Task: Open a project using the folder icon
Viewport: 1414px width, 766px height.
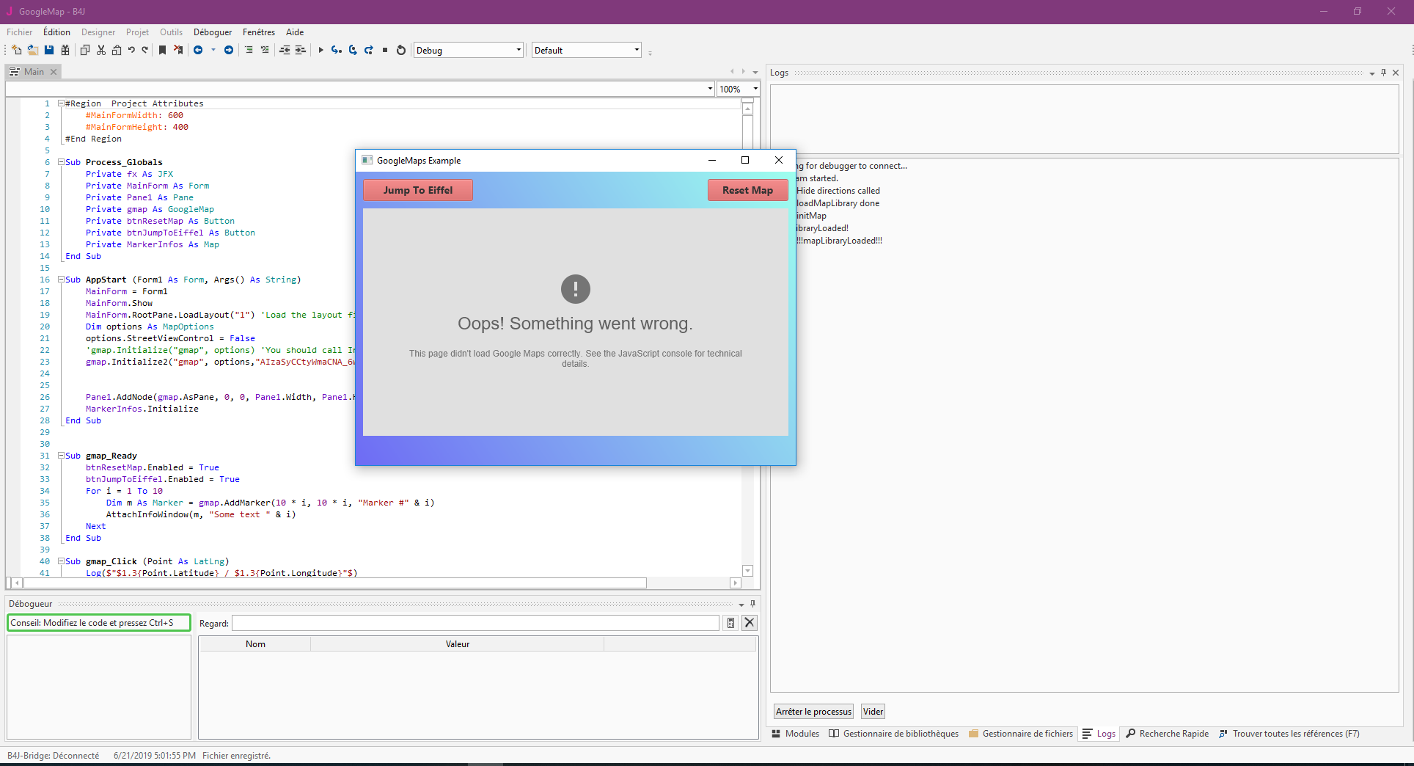Action: click(33, 50)
